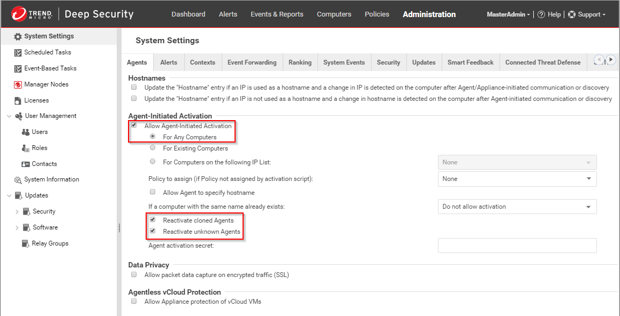Screen dimensions: 620x316
Task: Click the Agent activation secret field
Action: (517, 246)
